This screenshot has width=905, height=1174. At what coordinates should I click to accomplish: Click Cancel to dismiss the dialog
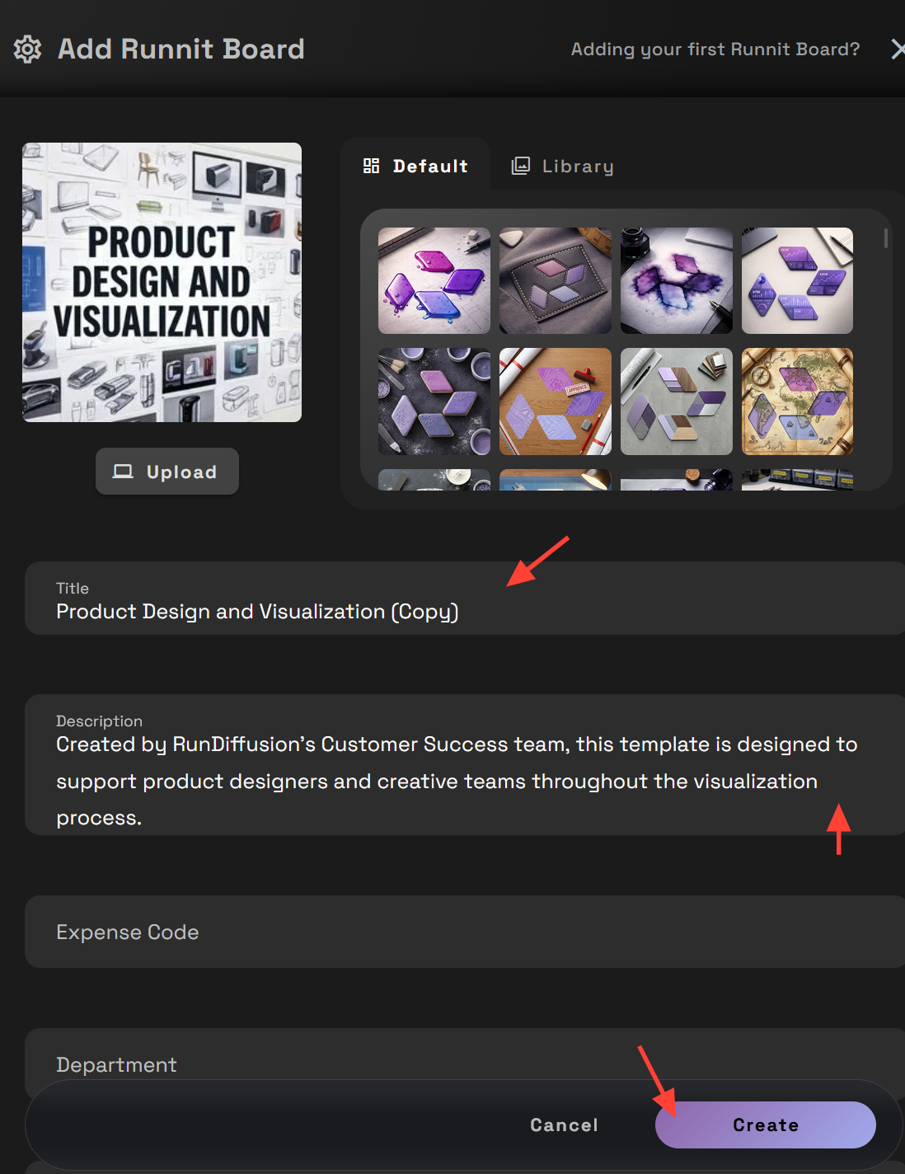563,1125
